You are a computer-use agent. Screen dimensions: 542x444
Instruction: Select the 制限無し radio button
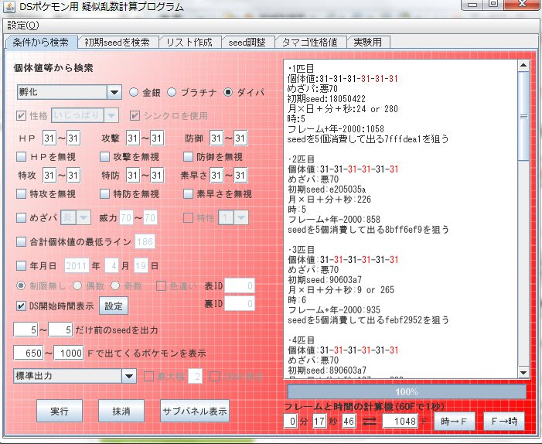click(21, 285)
